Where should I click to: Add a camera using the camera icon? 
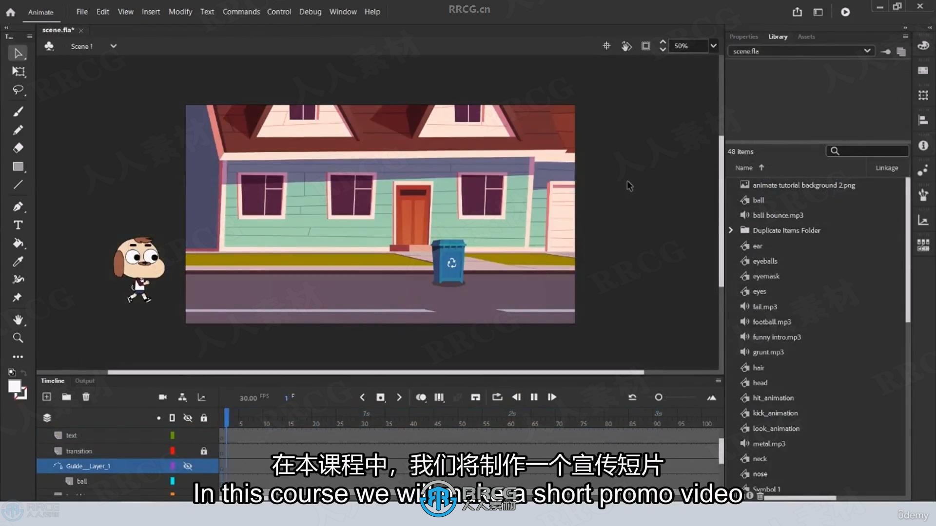point(163,397)
